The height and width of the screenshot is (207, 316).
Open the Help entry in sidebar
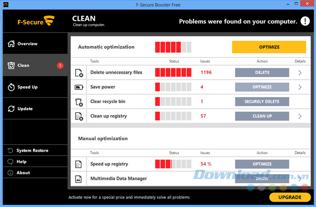35,161
